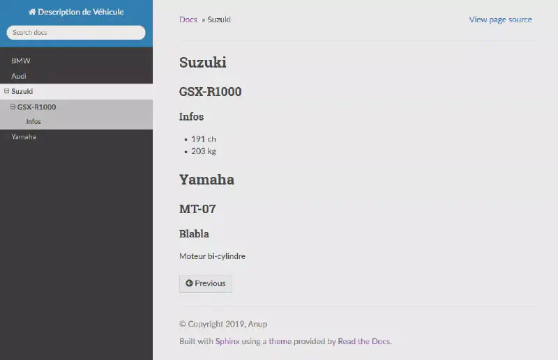Click the home icon beside Description de Véhicule
Screen dimensions: 558x360
point(32,12)
